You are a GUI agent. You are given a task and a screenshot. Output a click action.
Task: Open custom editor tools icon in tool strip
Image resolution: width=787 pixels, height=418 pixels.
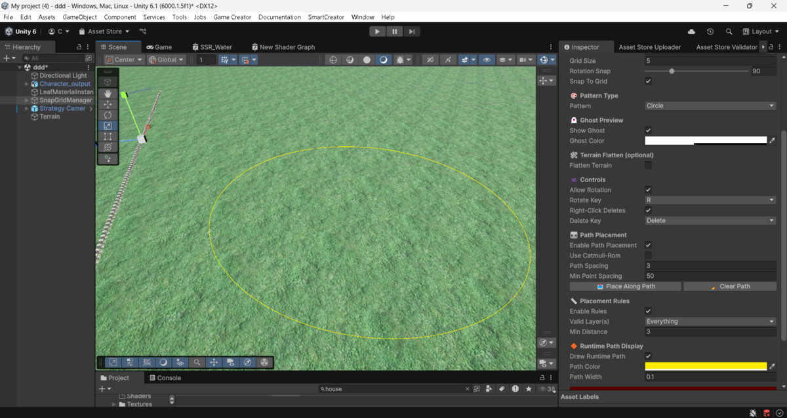pyautogui.click(x=108, y=159)
